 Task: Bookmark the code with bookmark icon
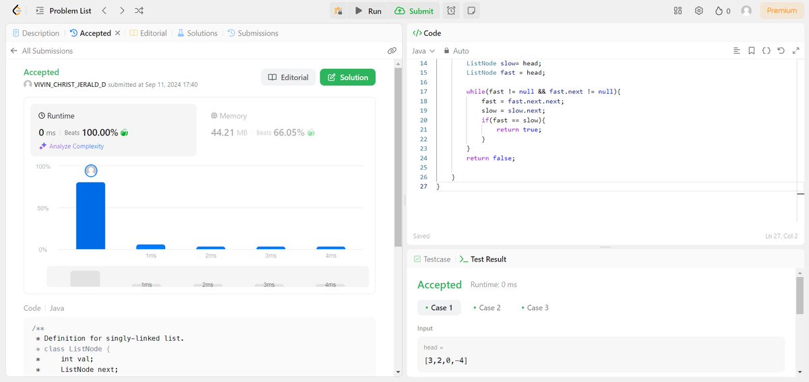752,51
